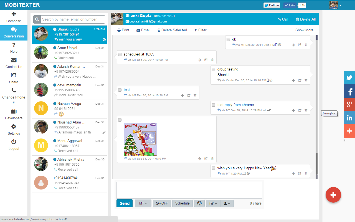Share via Twitter side button
The image size is (355, 222).
pyautogui.click(x=349, y=78)
